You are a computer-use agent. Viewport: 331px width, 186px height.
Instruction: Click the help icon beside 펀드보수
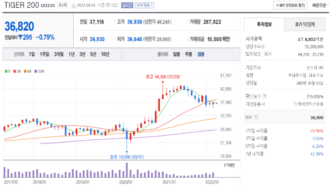coord(264,96)
